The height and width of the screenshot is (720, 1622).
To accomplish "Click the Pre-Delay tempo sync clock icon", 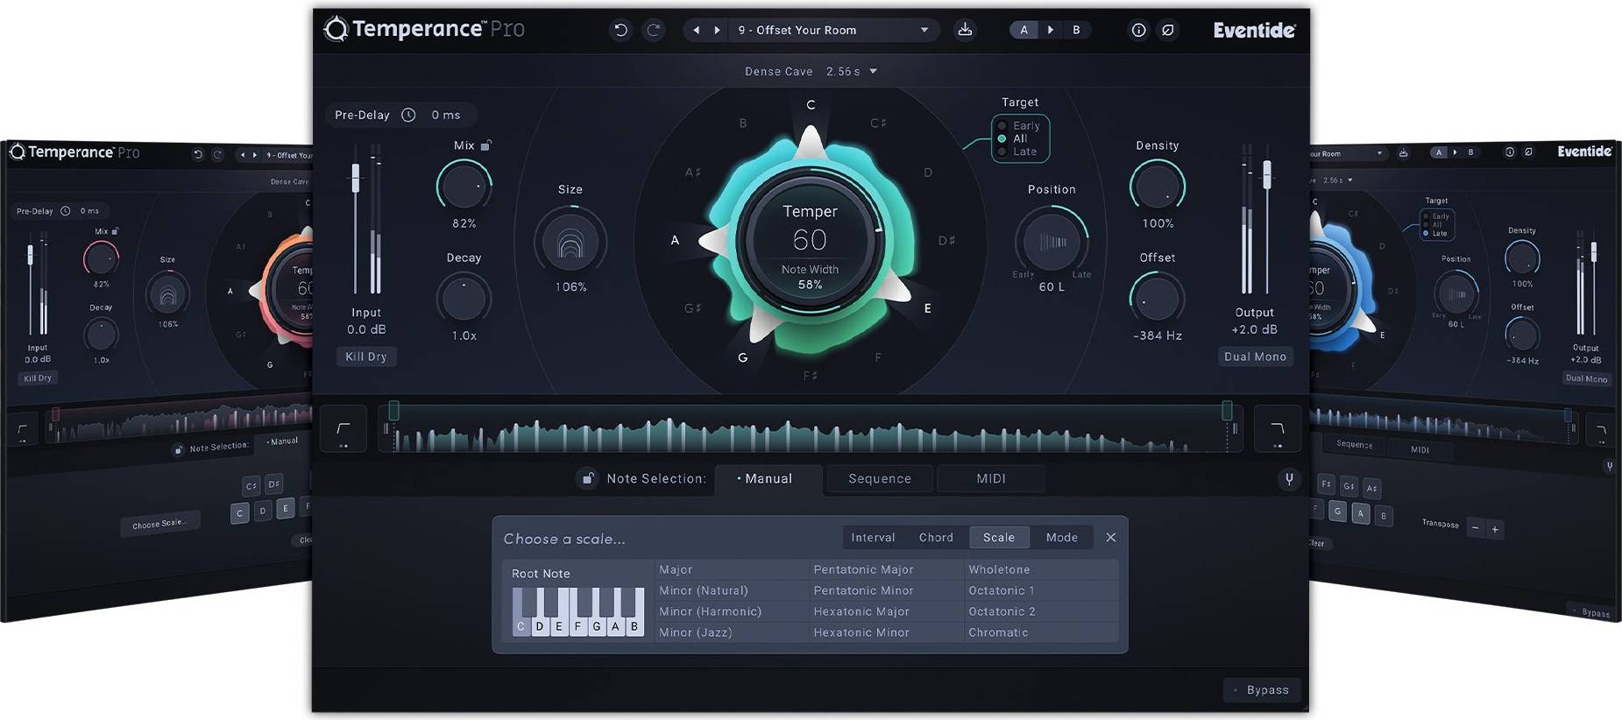I will pyautogui.click(x=408, y=115).
